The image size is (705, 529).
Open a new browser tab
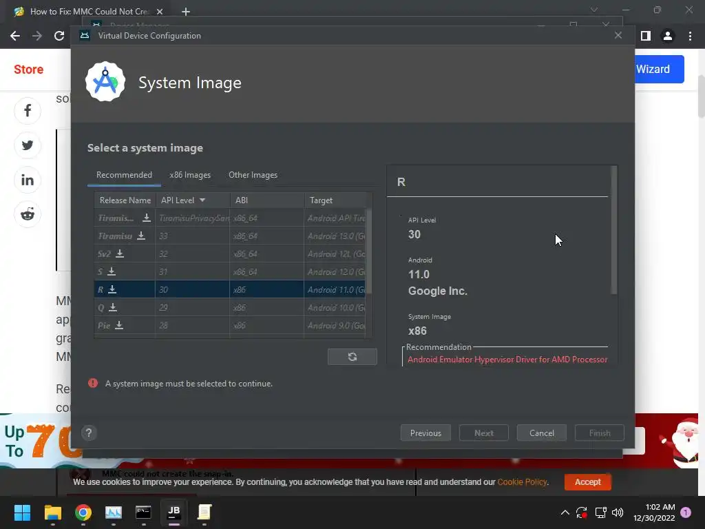pos(186,12)
